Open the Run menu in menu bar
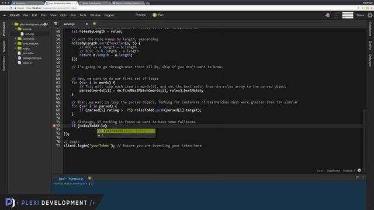Viewport: 374px width, 210px height. (x=73, y=15)
